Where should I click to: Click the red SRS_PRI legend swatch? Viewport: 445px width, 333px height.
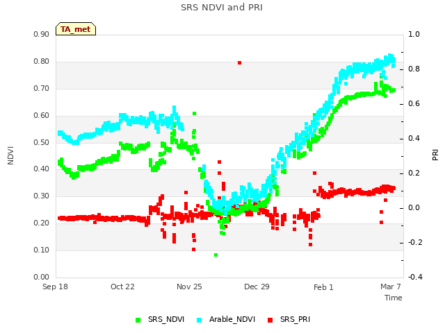coord(270,320)
